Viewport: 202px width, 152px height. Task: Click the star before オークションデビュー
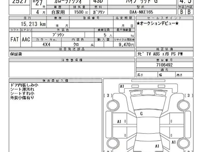(138, 23)
